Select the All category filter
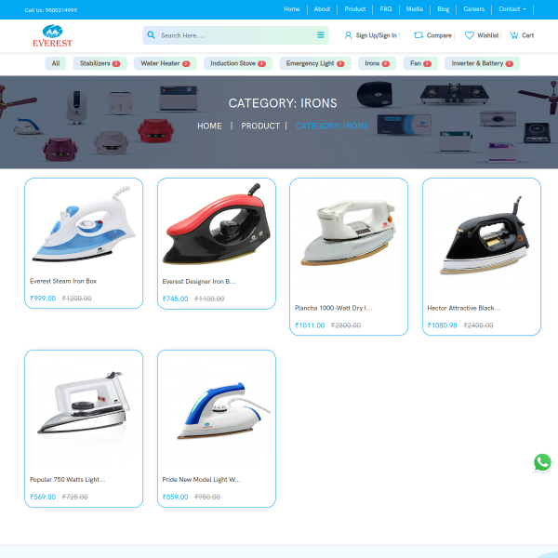The width and height of the screenshot is (558, 558). point(56,63)
